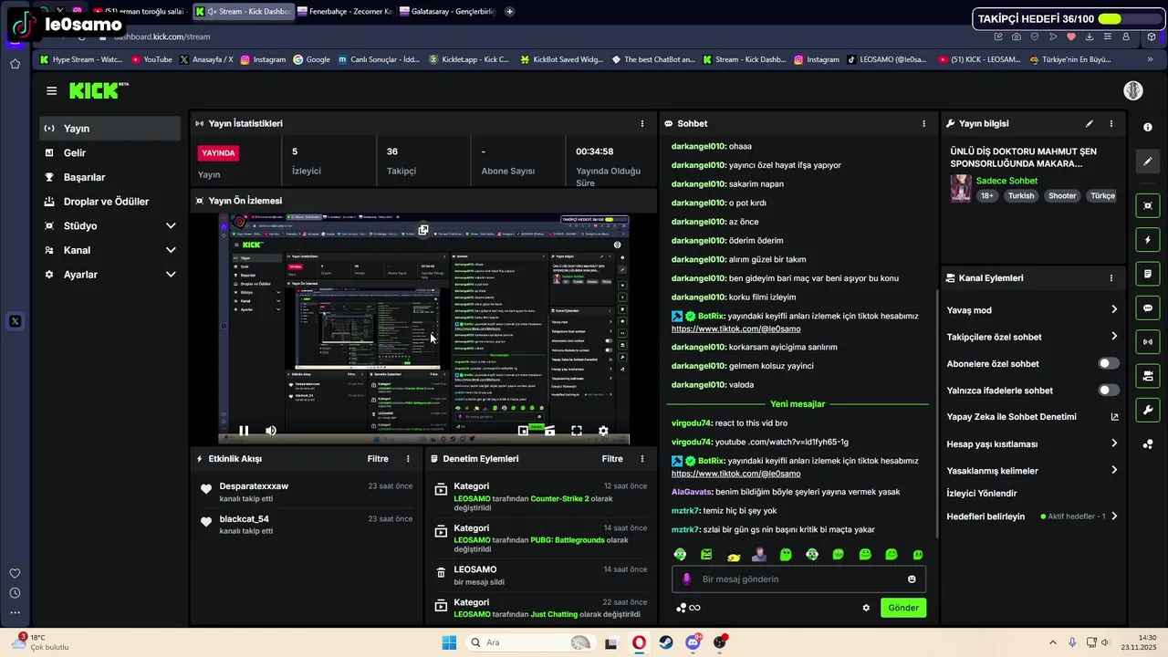The width and height of the screenshot is (1168, 657).
Task: Select Yayın in left sidebar
Action: (x=109, y=129)
